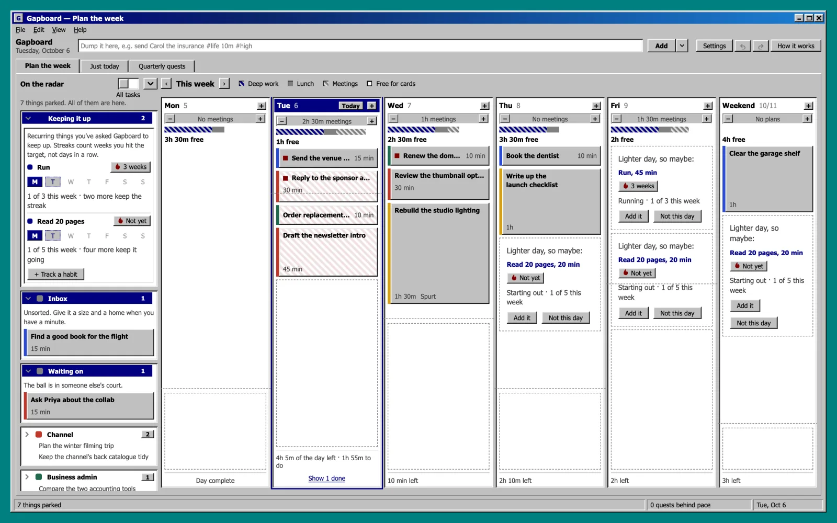
Task: Click Tuesday's striped capacity bar
Action: click(321, 132)
